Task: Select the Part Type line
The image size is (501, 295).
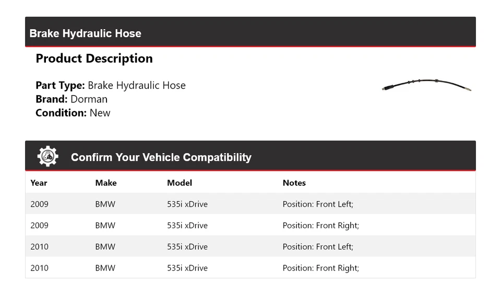Action: pos(111,86)
